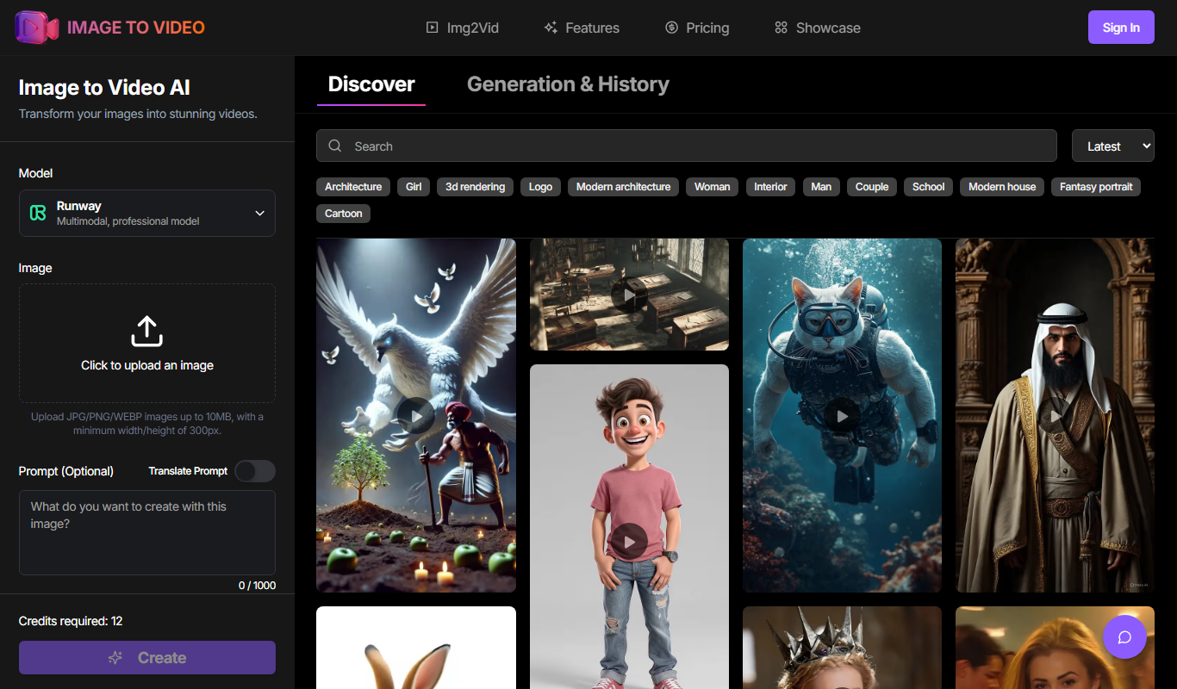Click the Img2Vid play-square icon

[x=433, y=28]
